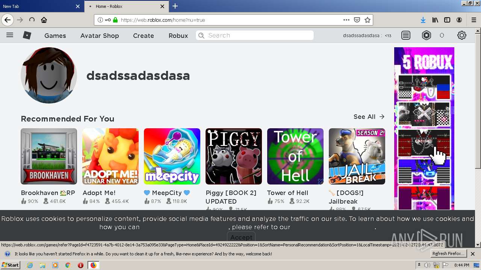The image size is (481, 270).
Task: Launch Internet Explorer from taskbar
Action: [30, 265]
